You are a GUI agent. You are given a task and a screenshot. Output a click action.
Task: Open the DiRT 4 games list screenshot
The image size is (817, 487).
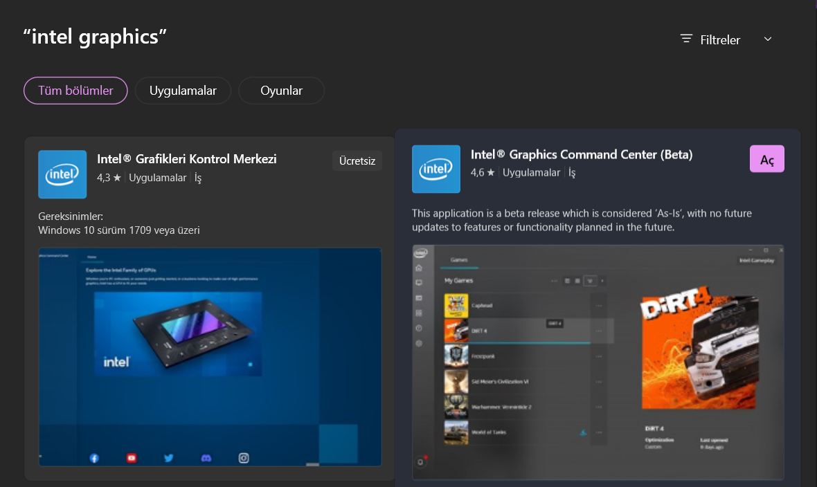point(598,362)
